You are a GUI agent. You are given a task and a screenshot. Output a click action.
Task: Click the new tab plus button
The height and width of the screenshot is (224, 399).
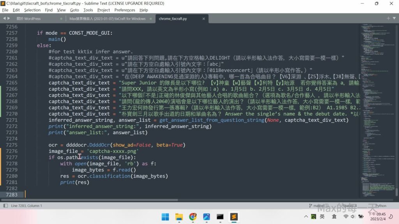click(x=388, y=18)
